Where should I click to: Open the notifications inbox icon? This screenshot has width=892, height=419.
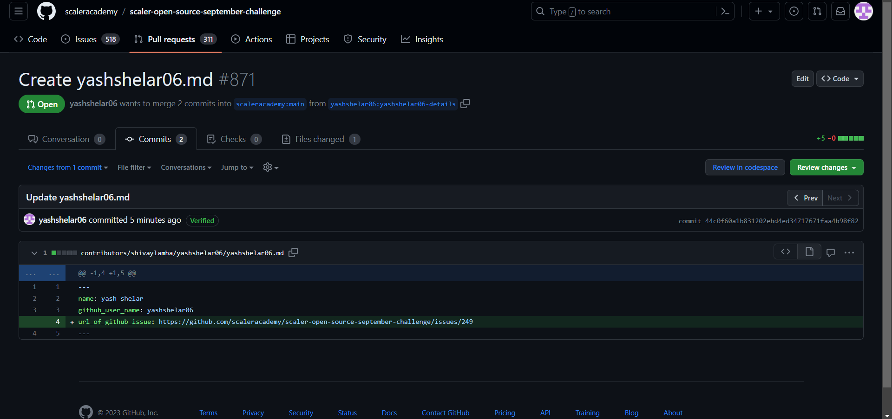pos(840,11)
